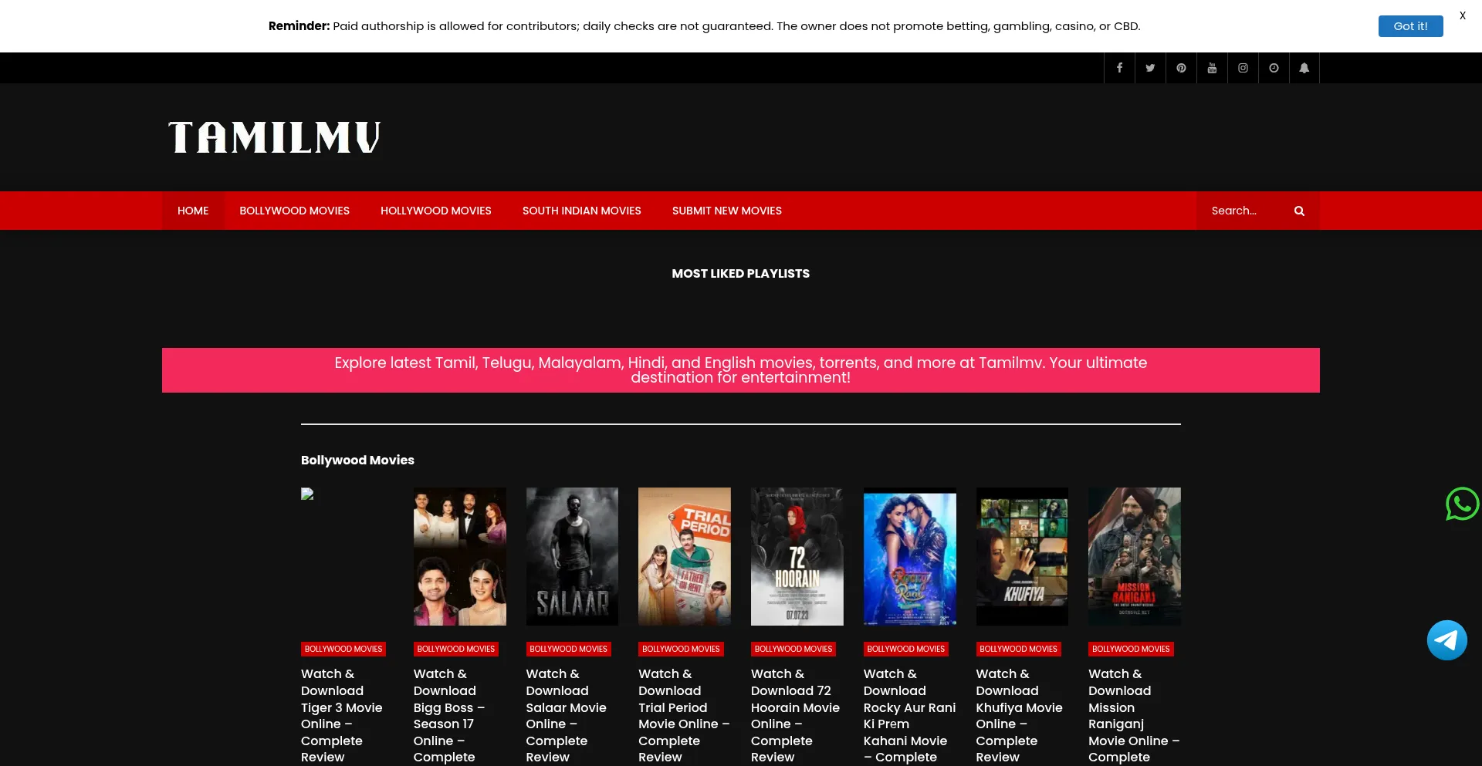Click the Rocky Aur Rani poster
The image size is (1482, 766).
click(910, 556)
